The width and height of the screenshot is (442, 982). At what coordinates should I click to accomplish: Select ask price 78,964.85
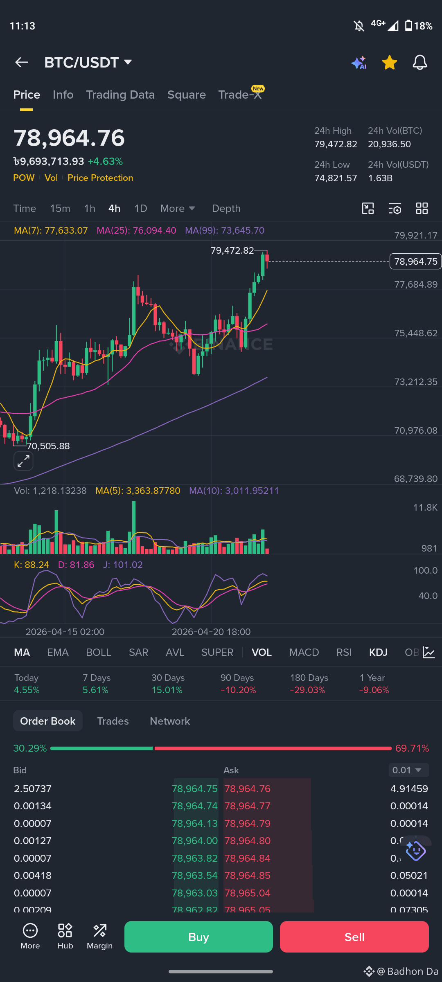point(248,875)
